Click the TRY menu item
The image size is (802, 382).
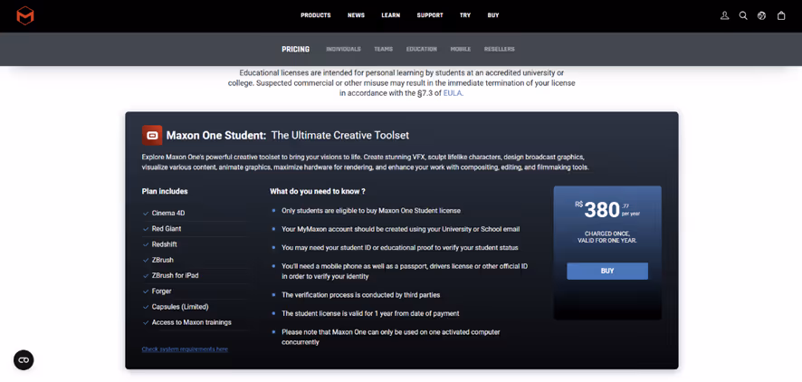(x=465, y=15)
